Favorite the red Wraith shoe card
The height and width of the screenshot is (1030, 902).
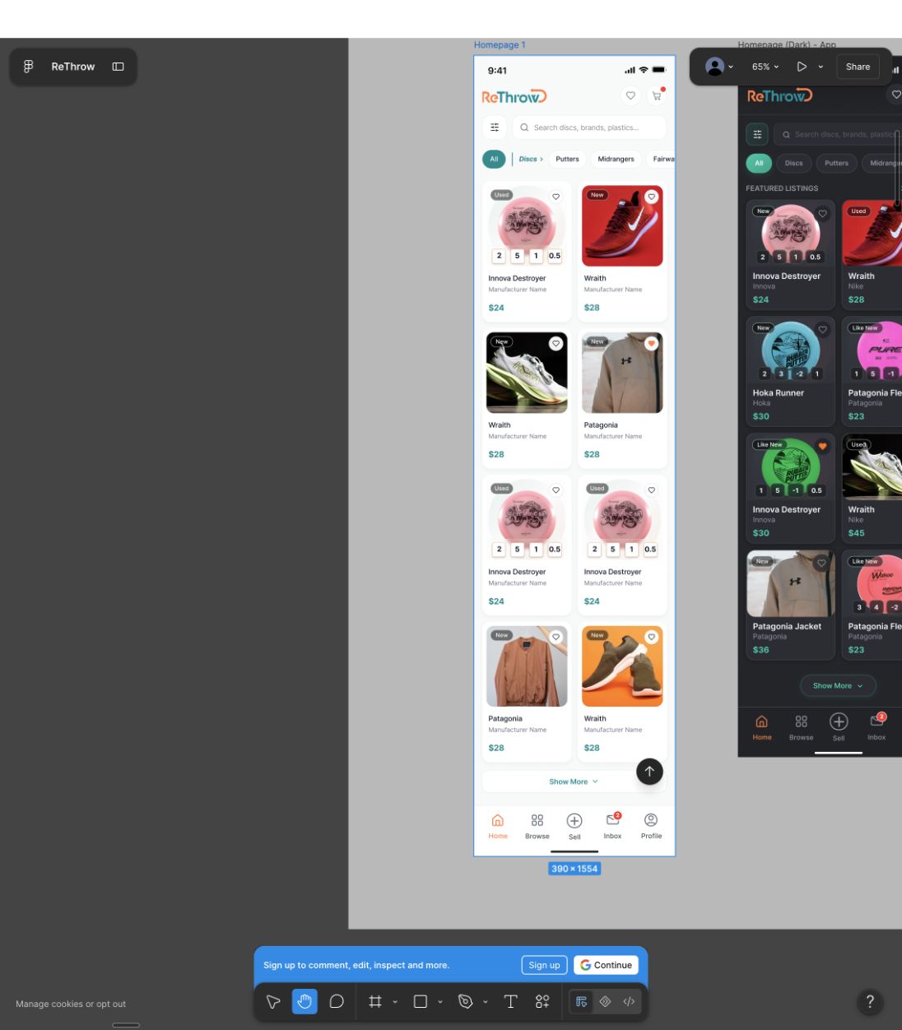tap(651, 197)
